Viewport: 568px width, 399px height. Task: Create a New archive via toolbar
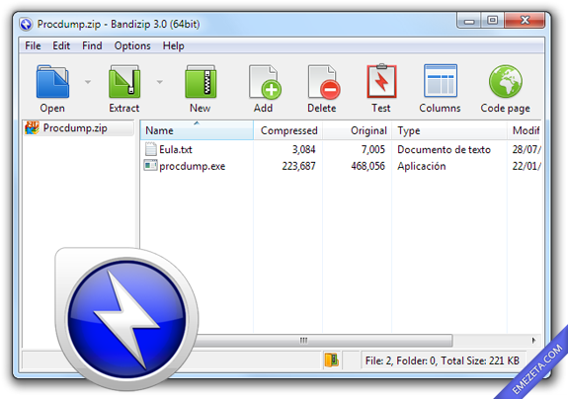click(201, 81)
